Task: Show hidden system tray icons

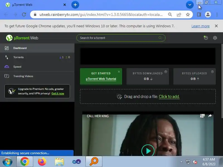Action: coord(181,162)
